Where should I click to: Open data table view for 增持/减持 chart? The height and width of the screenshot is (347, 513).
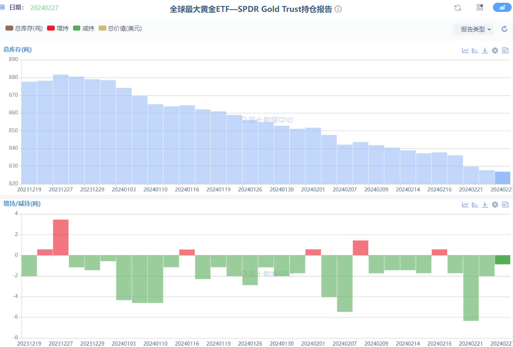[505, 205]
